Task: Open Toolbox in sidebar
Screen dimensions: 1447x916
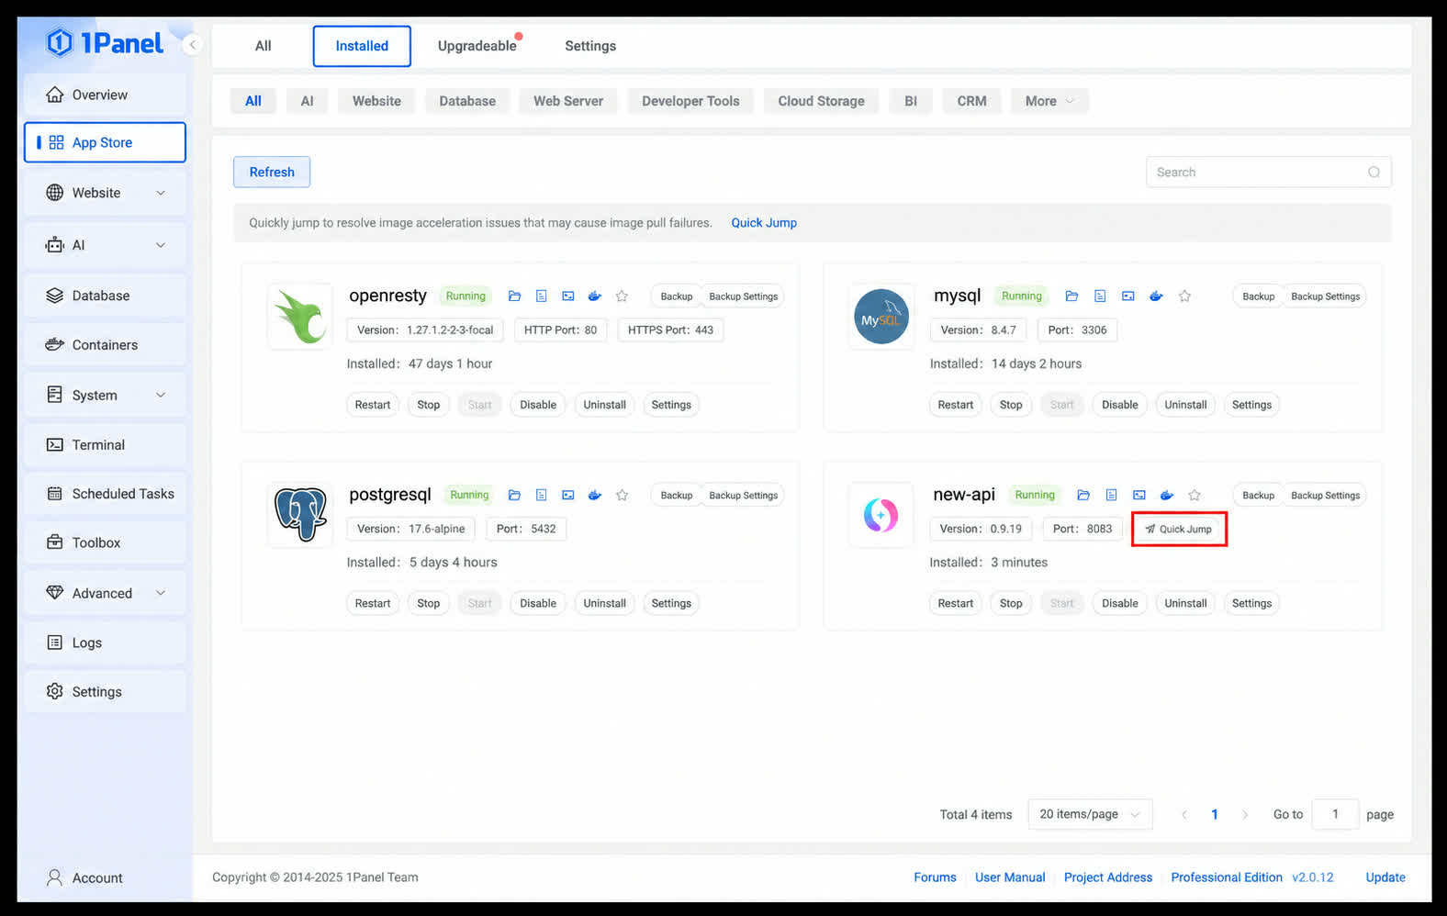Action: pyautogui.click(x=106, y=543)
